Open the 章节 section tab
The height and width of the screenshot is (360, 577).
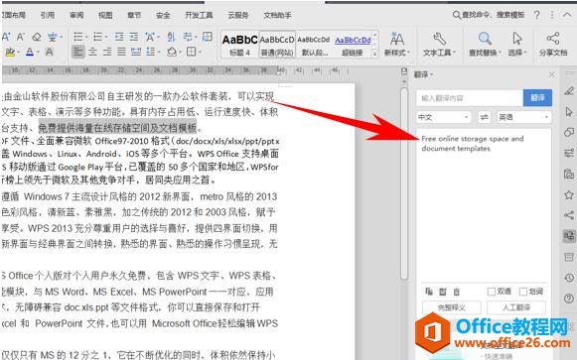click(134, 15)
